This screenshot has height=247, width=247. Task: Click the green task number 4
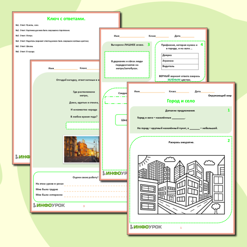coord(202,45)
